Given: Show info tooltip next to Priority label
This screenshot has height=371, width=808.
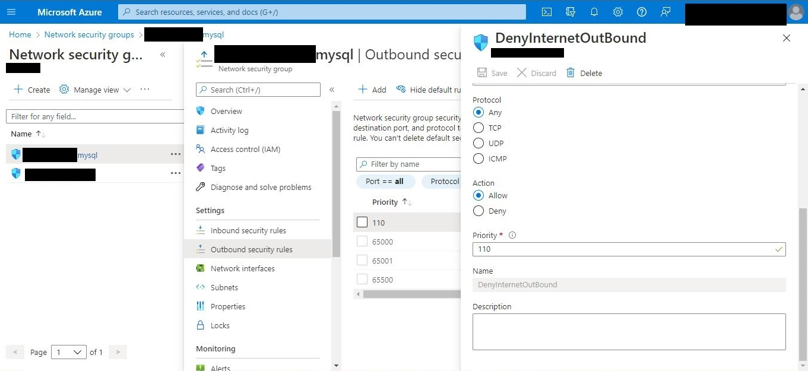Looking at the screenshot, I should [512, 235].
